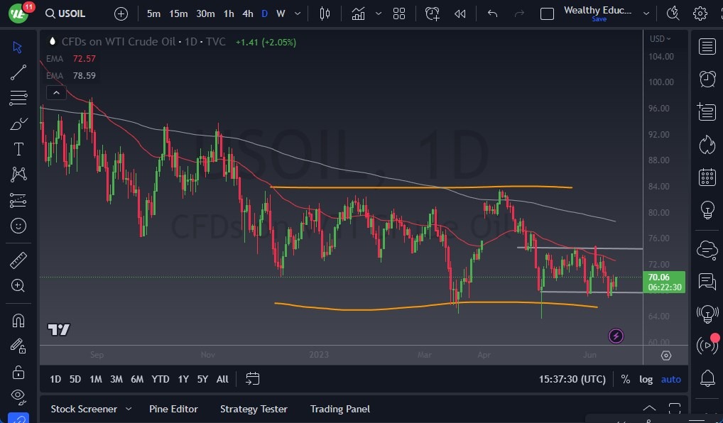Toggle percent scale mode

(625, 379)
